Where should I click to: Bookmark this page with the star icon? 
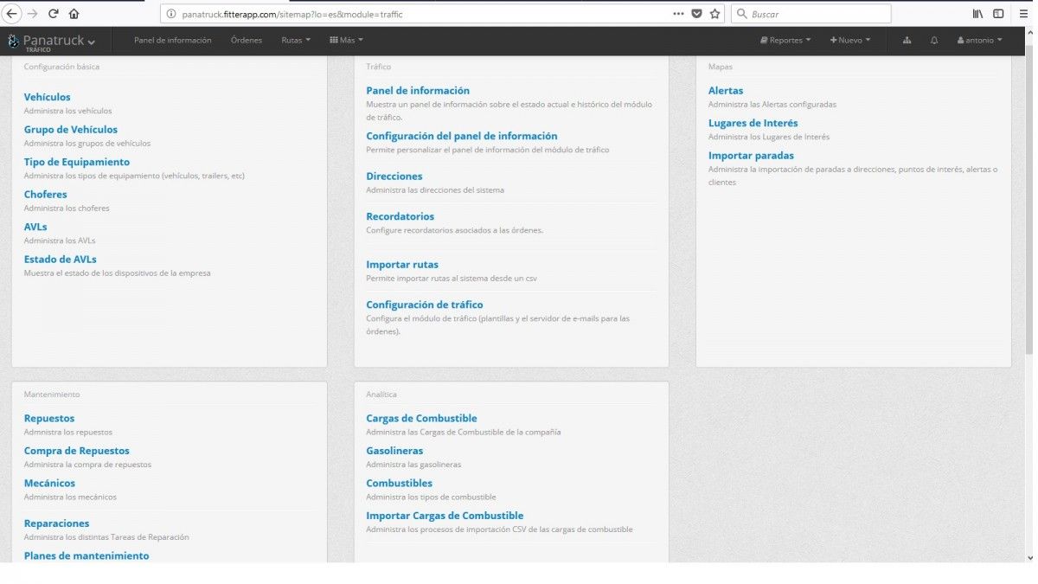(x=714, y=14)
